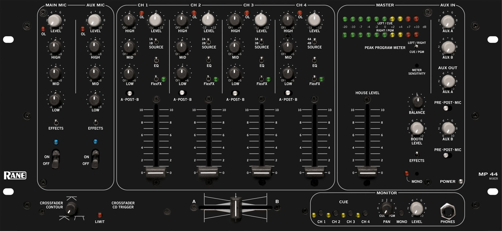This screenshot has width=502, height=231.
Task: Toggle the CH 1 FlexFX switch
Action: [156, 79]
